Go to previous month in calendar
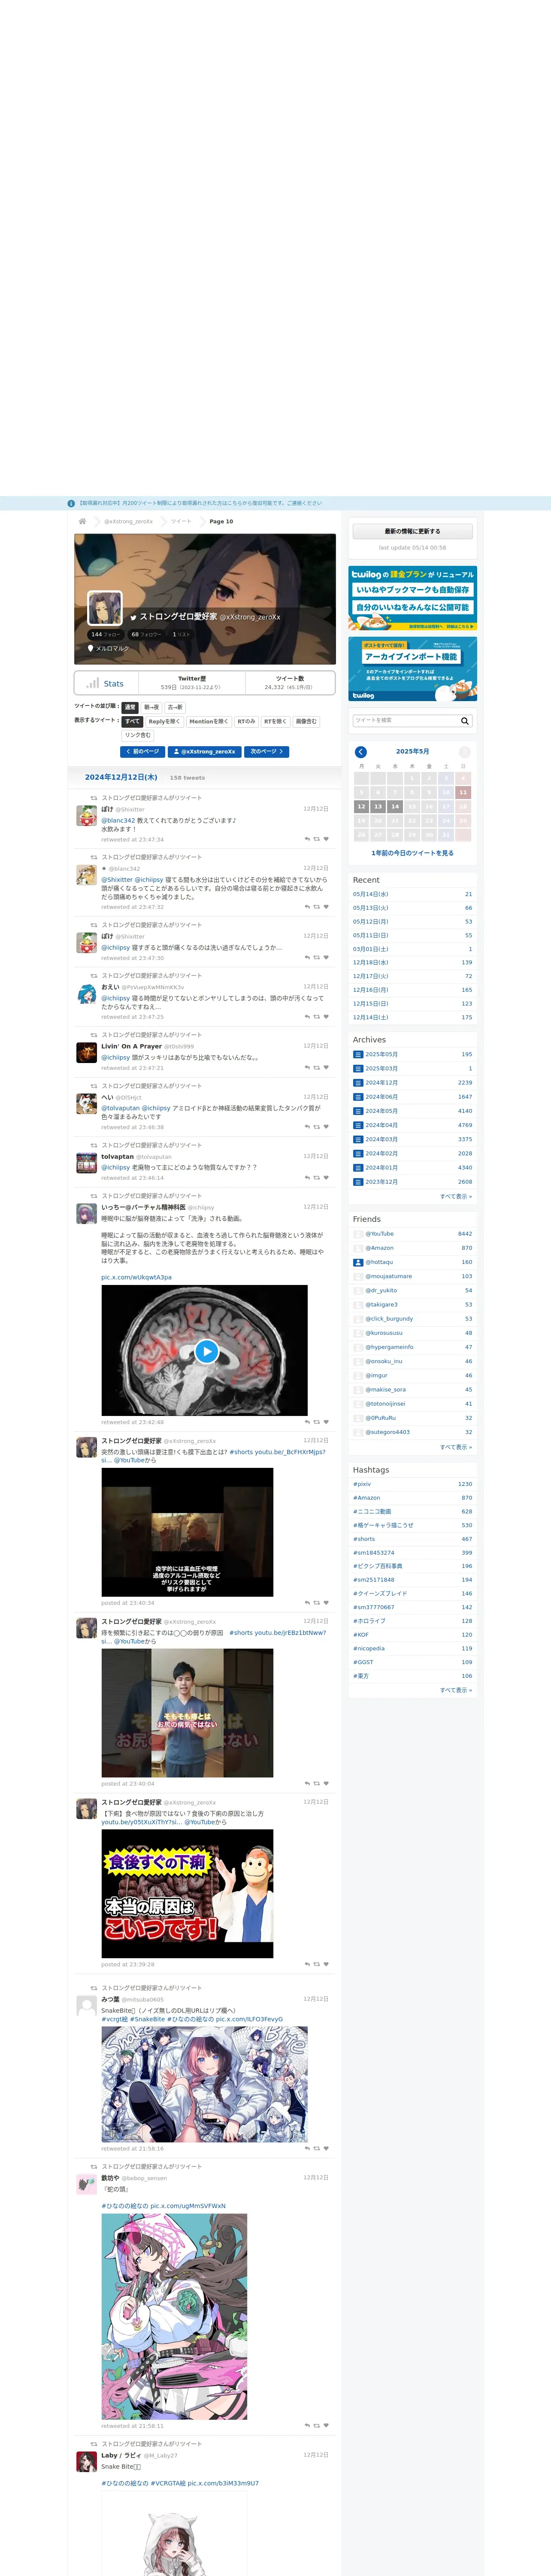This screenshot has height=2576, width=551. pos(361,752)
